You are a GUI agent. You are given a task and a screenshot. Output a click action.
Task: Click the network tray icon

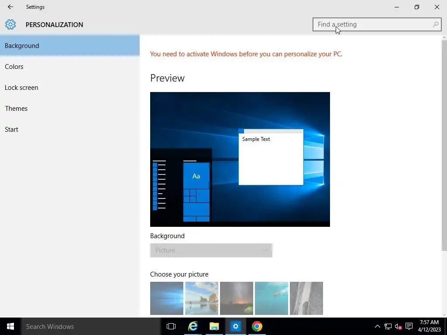click(x=388, y=326)
